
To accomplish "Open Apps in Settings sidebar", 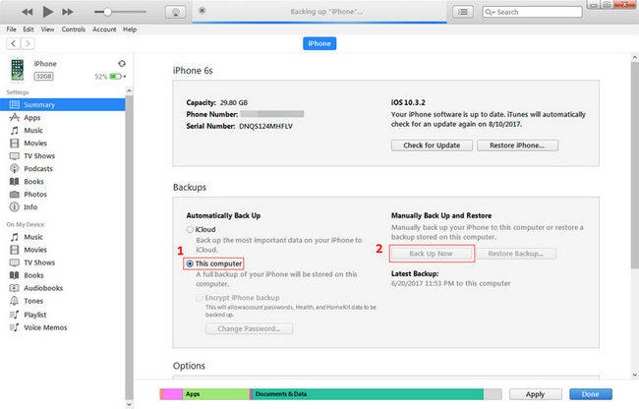I will click(x=31, y=117).
